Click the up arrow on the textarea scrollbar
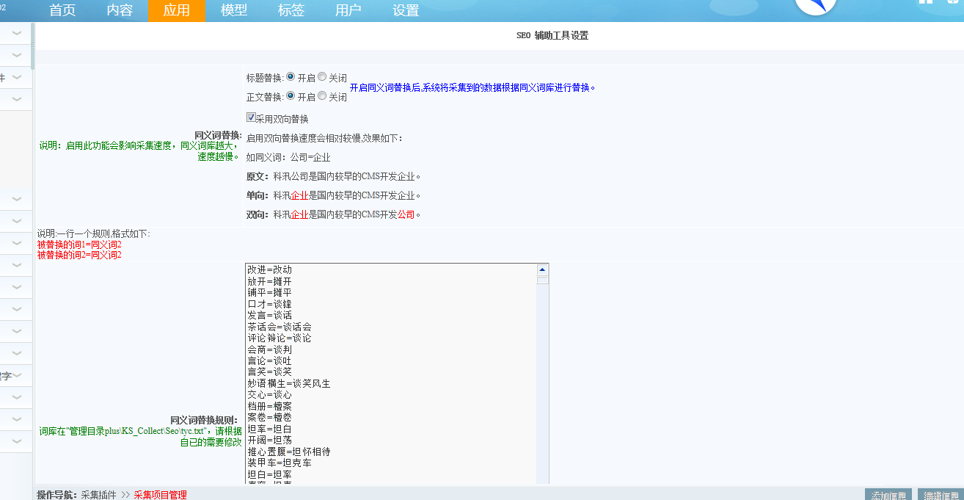964x500 pixels. coord(541,269)
